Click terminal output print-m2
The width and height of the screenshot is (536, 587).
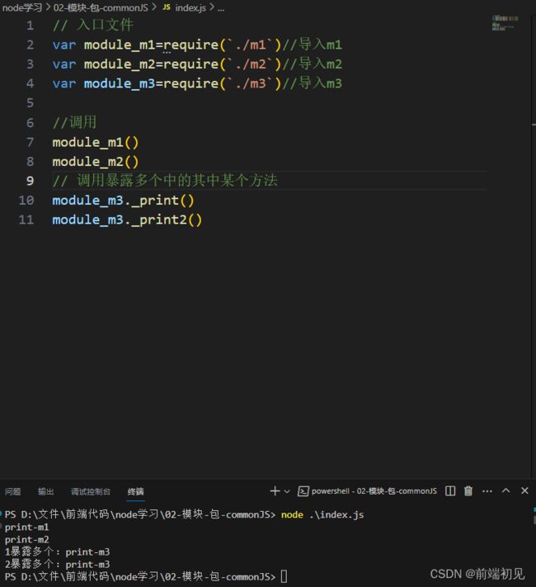pyautogui.click(x=26, y=539)
